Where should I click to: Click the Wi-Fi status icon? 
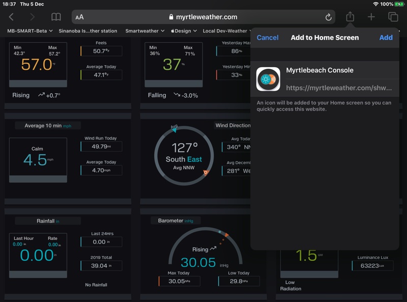point(375,4)
